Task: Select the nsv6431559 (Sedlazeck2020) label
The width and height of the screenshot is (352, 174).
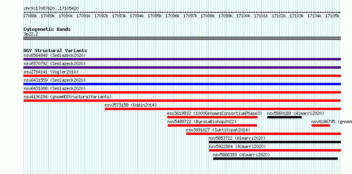Action: [55, 80]
